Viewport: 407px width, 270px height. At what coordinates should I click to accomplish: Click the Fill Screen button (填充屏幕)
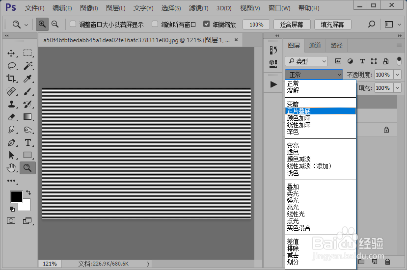[x=332, y=25]
